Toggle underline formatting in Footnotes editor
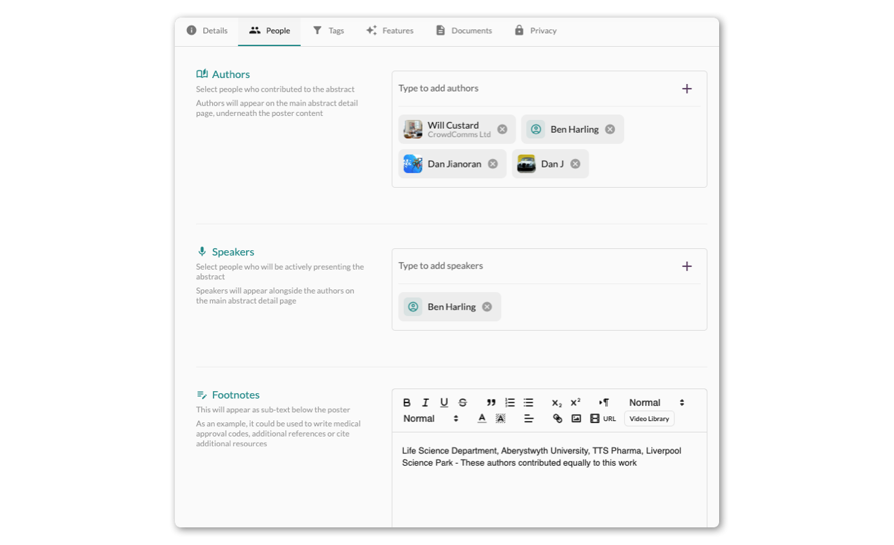This screenshot has height=545, width=894. pos(444,403)
